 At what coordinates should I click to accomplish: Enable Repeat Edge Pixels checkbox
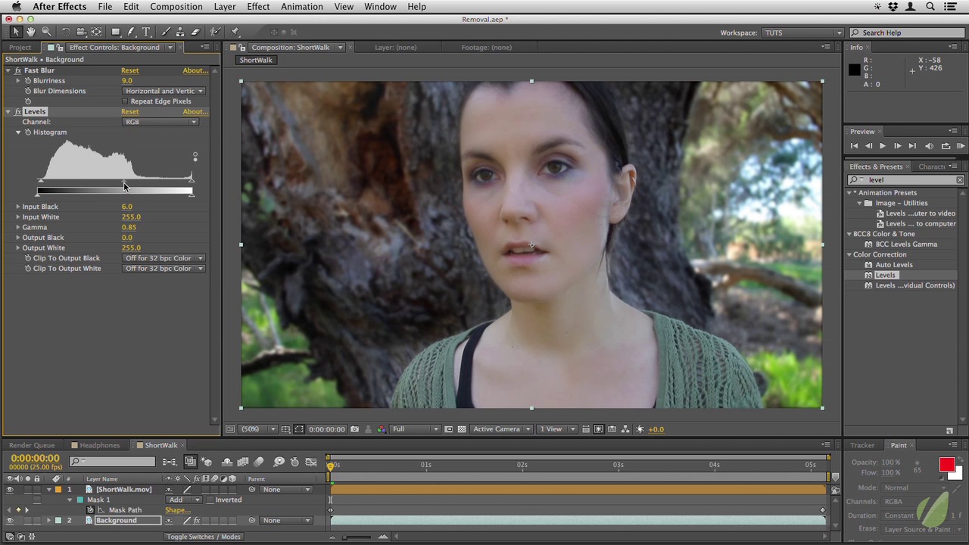[126, 101]
